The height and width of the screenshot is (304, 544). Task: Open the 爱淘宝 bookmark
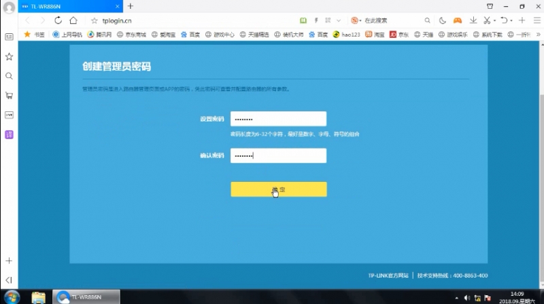click(163, 35)
